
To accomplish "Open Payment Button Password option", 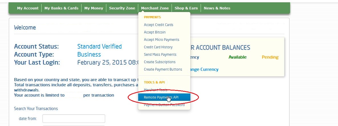I will (x=164, y=105).
